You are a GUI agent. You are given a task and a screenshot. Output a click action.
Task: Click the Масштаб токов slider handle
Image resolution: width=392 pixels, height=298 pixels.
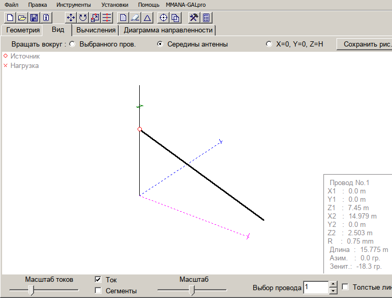(x=31, y=290)
